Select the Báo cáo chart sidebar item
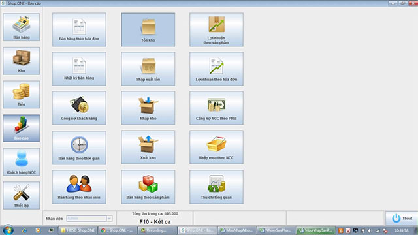 coord(22,128)
